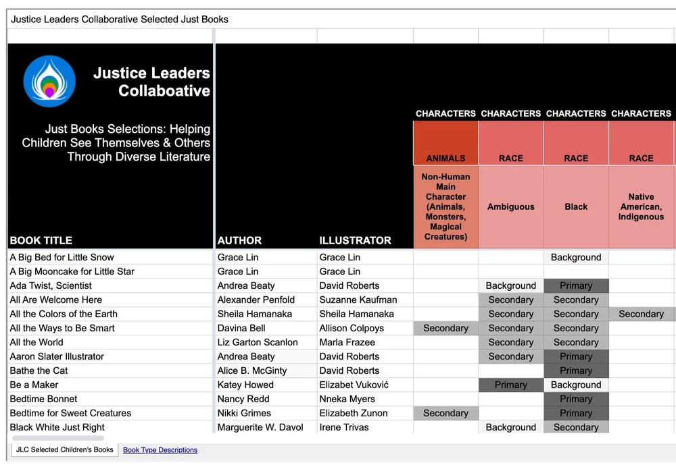Select author cell 'Marguerite W. Davol'
This screenshot has width=676, height=475.
(x=266, y=427)
